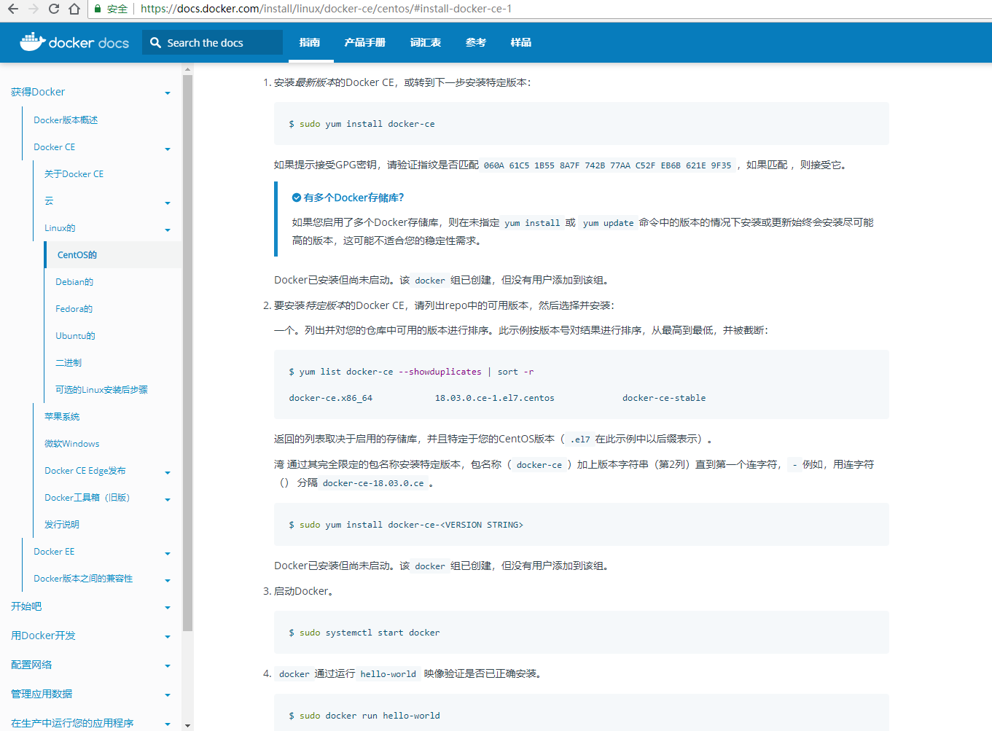The width and height of the screenshot is (992, 731).
Task: Open the Ubuntu的 sidebar link
Action: 75,336
